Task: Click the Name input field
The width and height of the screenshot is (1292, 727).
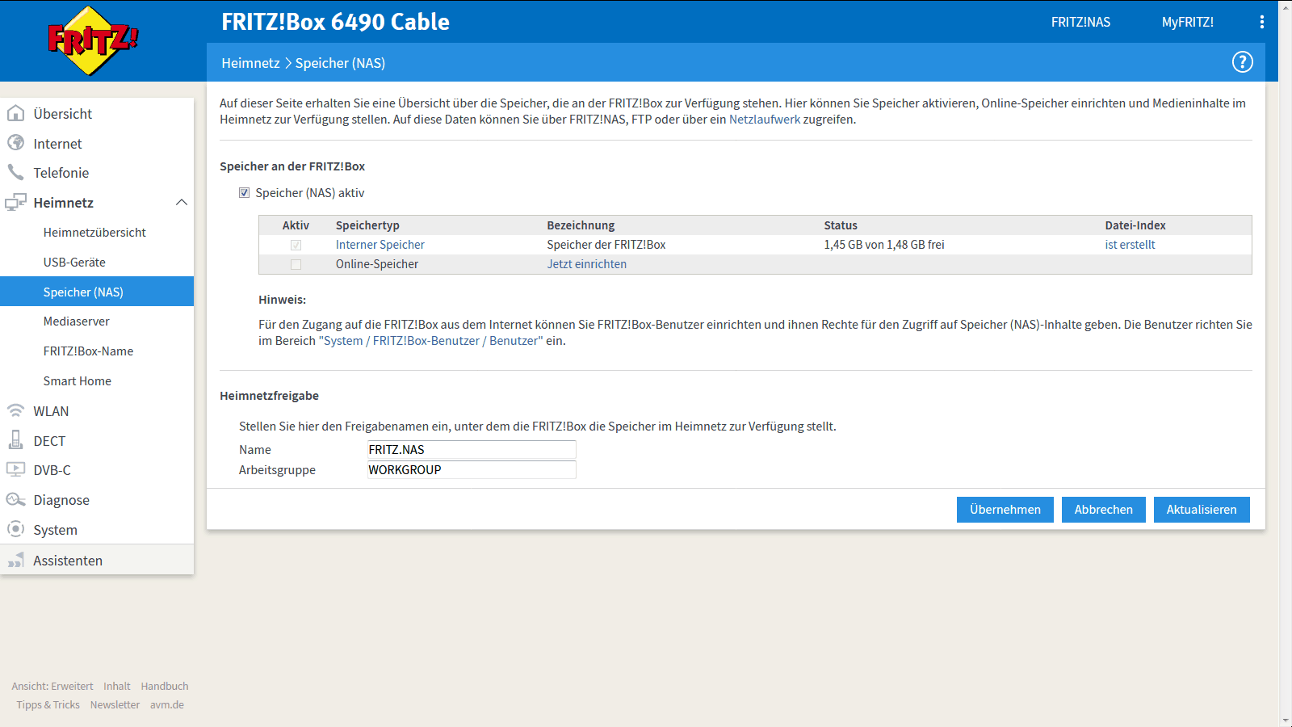Action: point(472,450)
